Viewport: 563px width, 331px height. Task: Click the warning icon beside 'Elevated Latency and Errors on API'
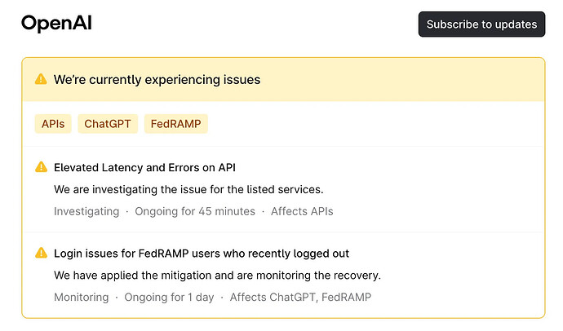point(41,167)
